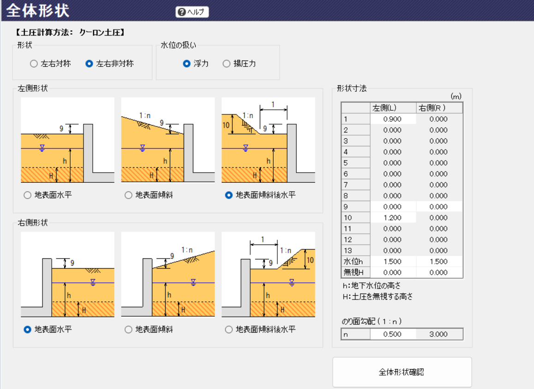Click left-side dimension 1 field showing 0.900
Viewport: 534px width, 389px height.
click(x=392, y=119)
